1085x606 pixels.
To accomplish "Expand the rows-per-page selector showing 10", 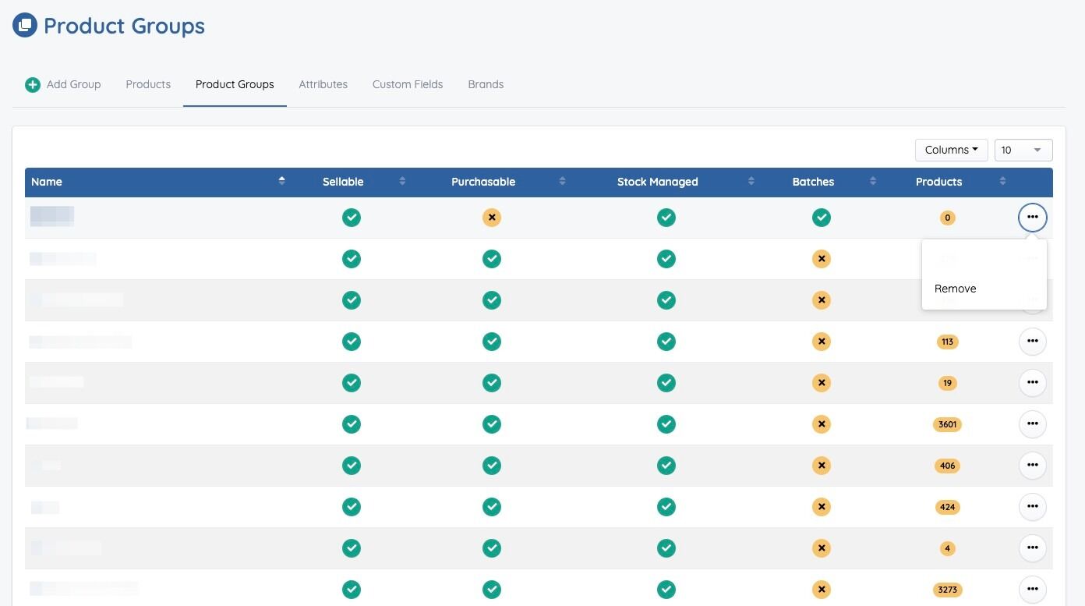I will point(1023,150).
